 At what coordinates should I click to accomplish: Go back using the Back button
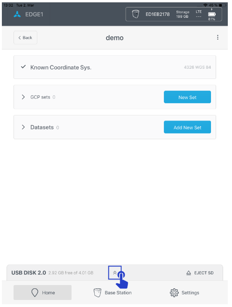tap(25, 37)
